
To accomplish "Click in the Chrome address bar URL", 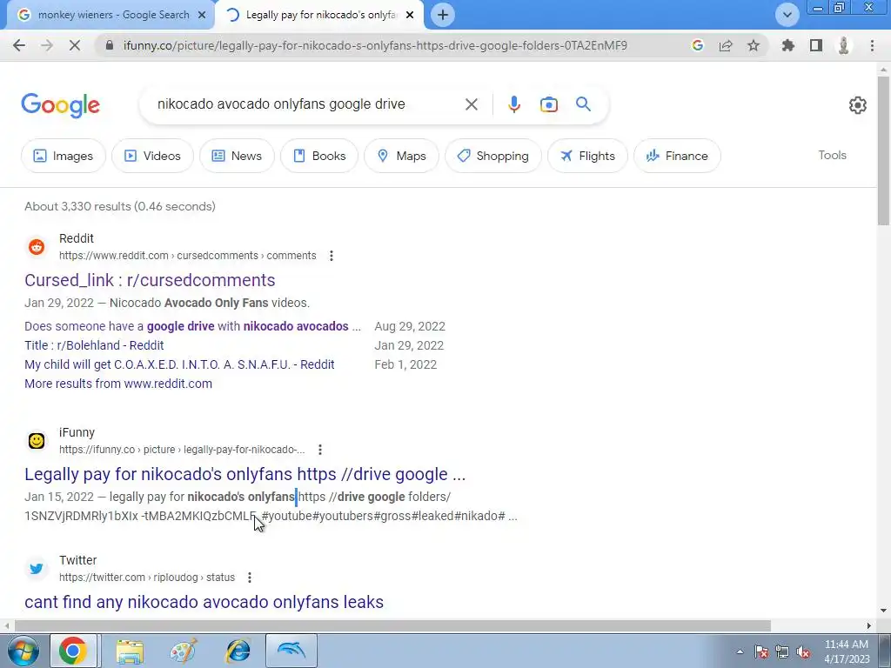I will [375, 45].
